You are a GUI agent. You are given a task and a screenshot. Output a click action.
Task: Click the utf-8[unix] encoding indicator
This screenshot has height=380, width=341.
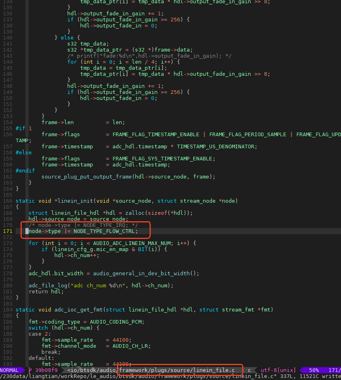click(278, 370)
